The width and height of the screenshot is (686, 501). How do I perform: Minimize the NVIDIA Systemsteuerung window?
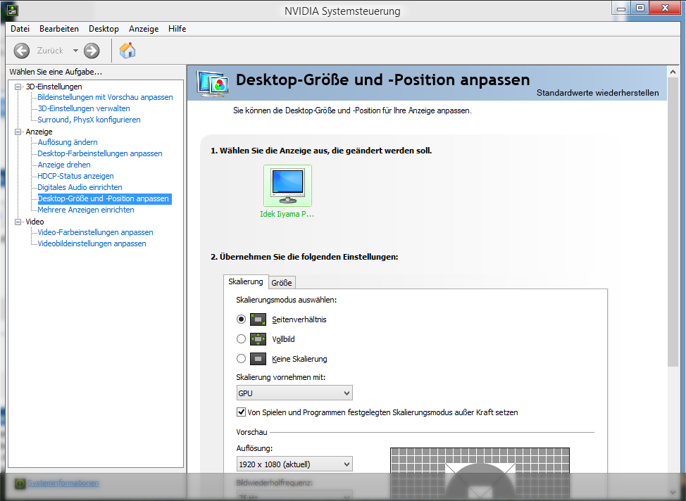(620, 8)
